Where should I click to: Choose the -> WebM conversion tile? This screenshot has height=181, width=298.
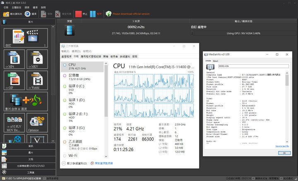(x=37, y=80)
